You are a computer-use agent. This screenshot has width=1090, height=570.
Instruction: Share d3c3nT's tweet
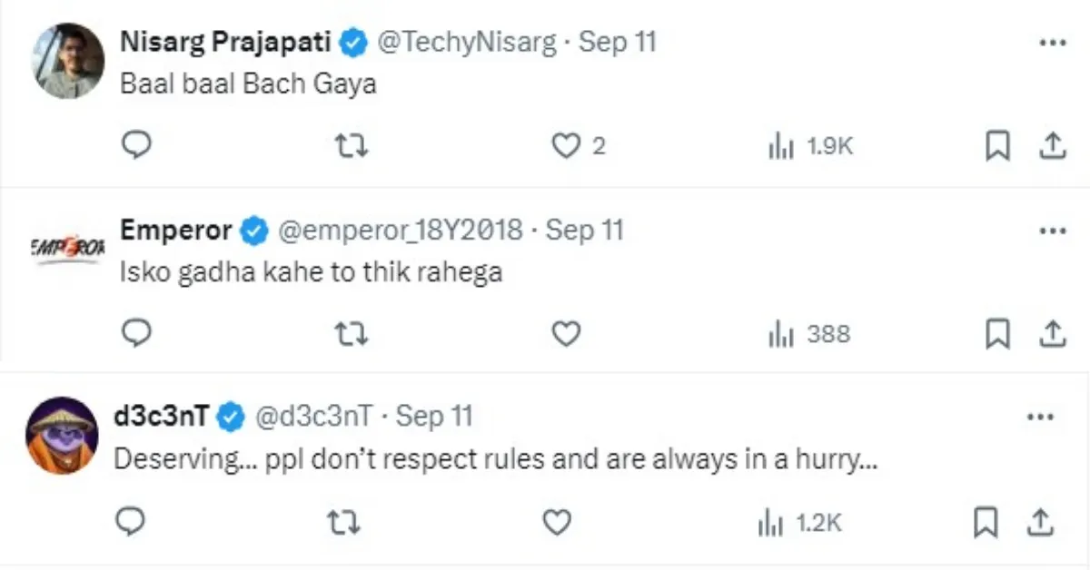(1038, 522)
